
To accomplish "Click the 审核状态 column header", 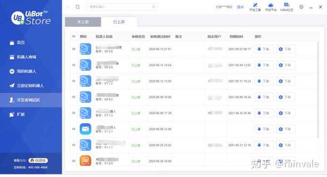I will (x=138, y=37).
